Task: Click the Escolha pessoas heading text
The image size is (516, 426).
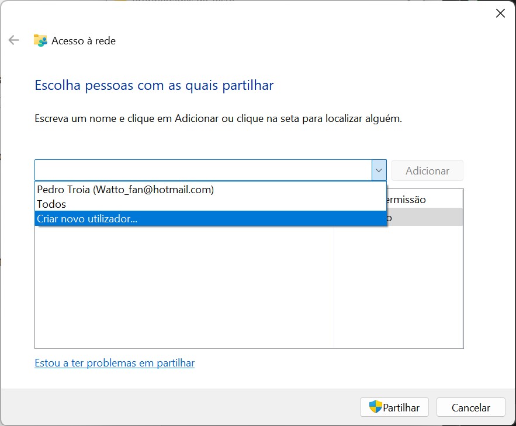Action: pyautogui.click(x=154, y=86)
